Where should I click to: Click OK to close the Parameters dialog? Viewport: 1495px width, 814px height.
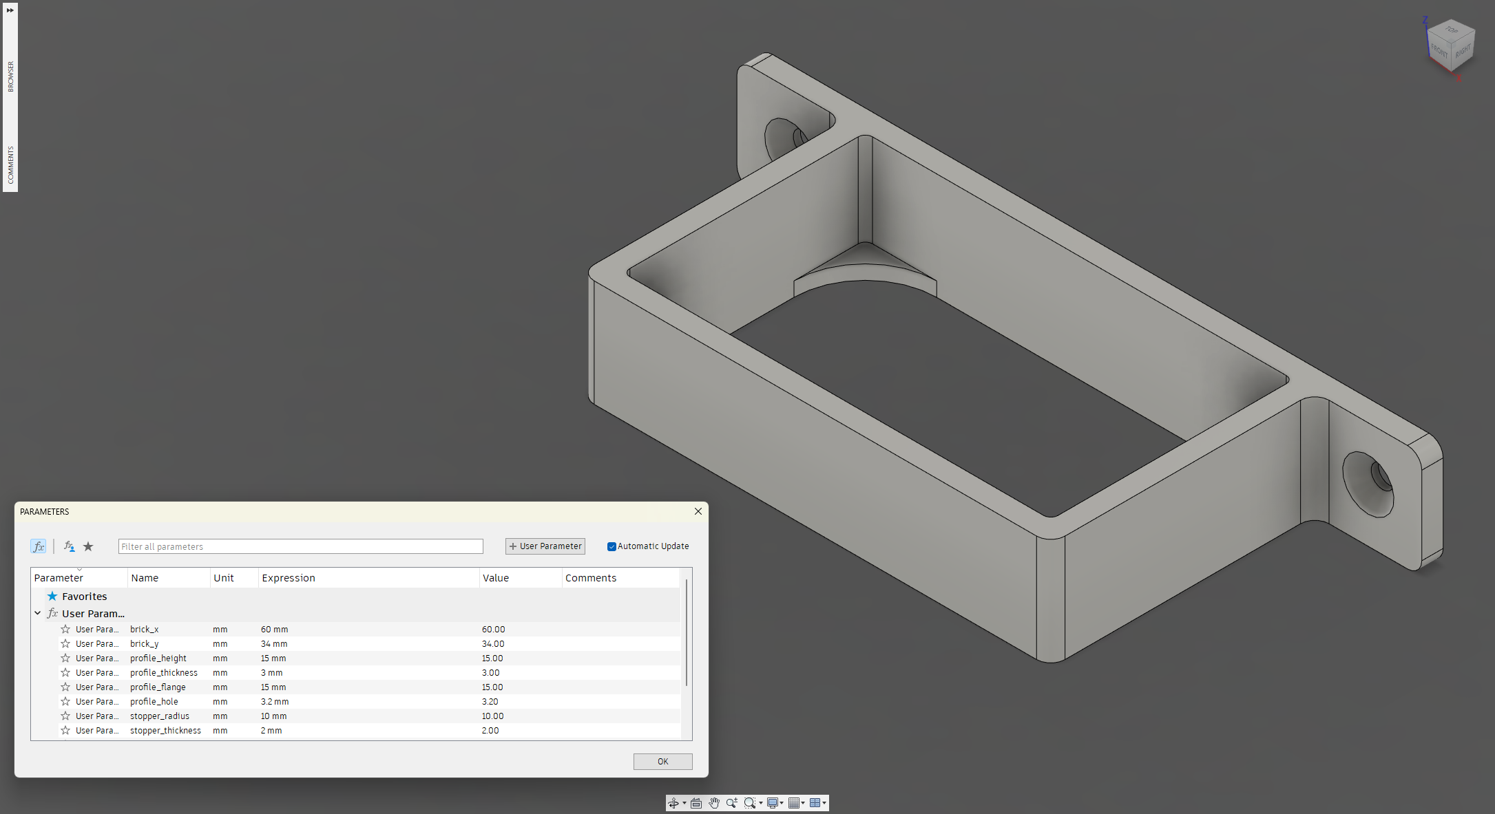coord(662,761)
